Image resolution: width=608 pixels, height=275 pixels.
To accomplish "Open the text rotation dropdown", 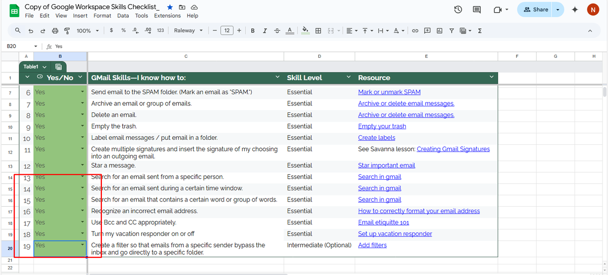I will 399,30.
